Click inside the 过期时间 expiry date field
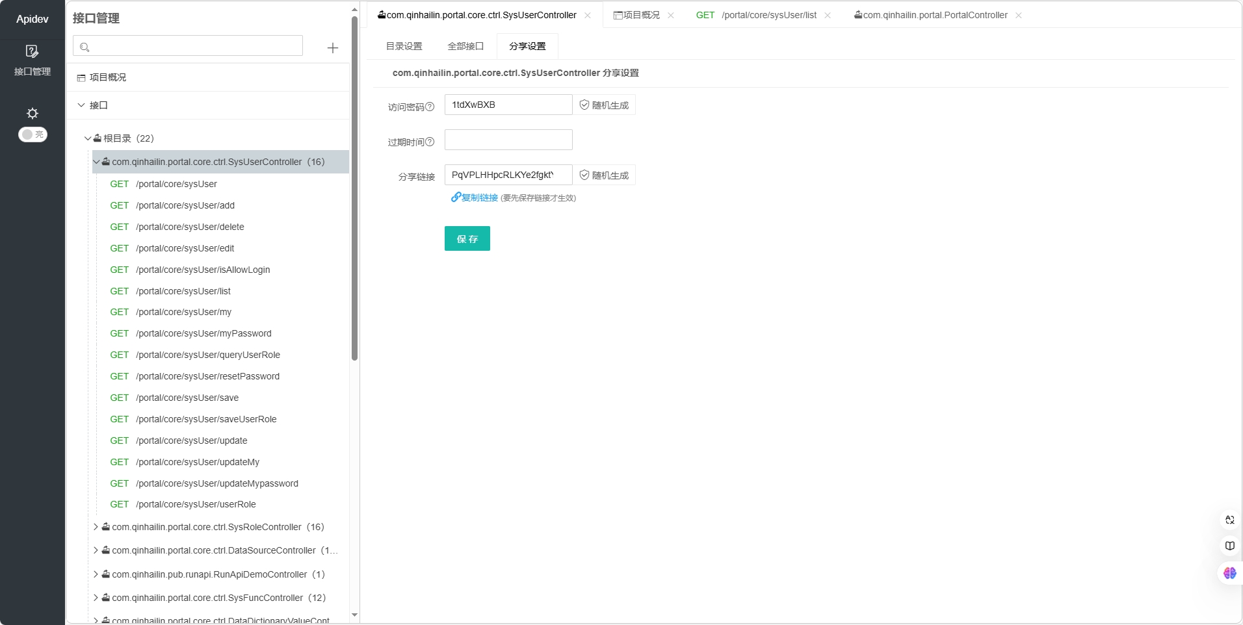 coord(508,140)
